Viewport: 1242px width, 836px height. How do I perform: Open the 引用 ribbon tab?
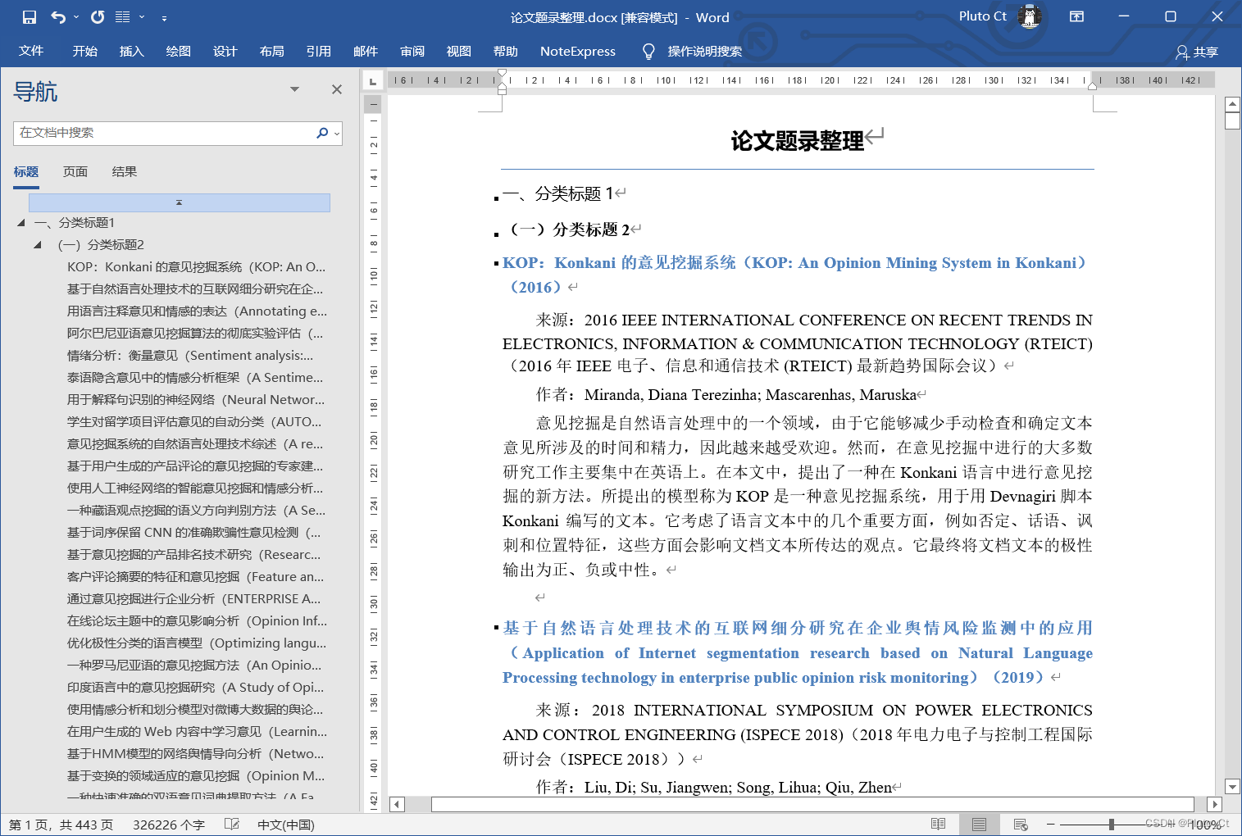(x=319, y=51)
